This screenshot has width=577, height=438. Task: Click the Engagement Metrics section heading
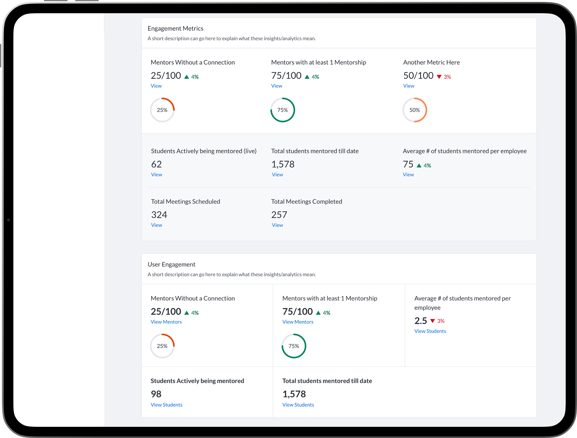click(x=175, y=28)
